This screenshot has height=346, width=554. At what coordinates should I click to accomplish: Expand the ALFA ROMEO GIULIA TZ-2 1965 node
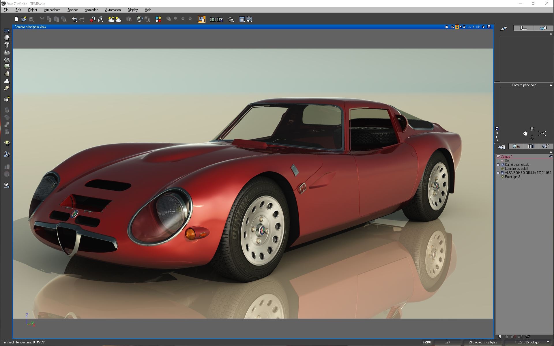point(498,173)
